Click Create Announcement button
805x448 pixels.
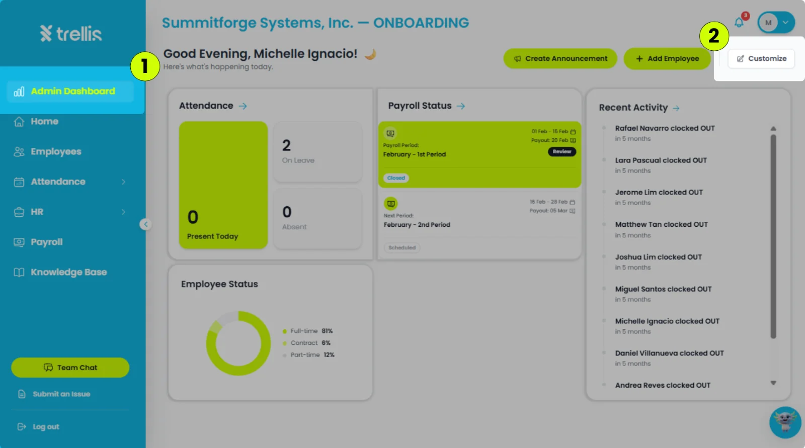pos(560,59)
